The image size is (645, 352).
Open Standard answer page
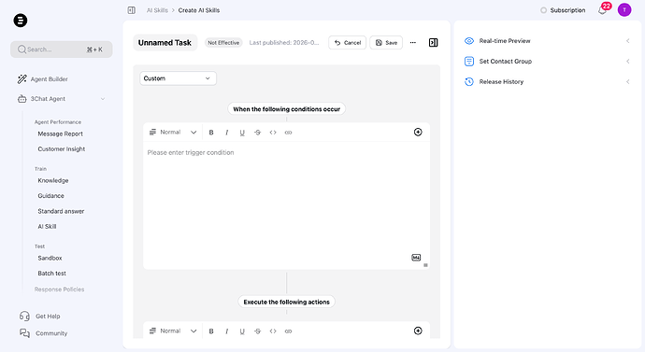(x=61, y=211)
